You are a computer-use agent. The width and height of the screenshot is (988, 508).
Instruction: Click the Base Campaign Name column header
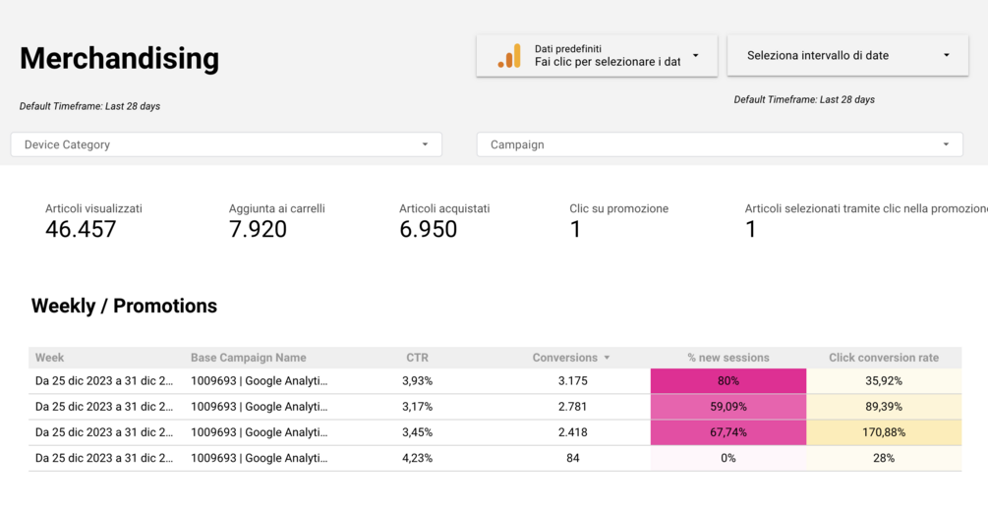[249, 358]
